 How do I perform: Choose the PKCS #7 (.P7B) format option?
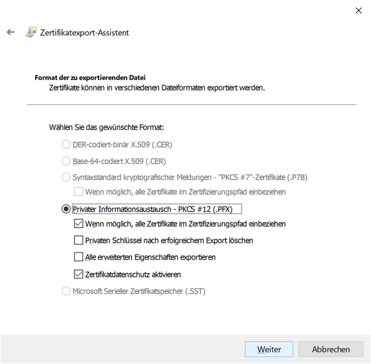[x=66, y=177]
